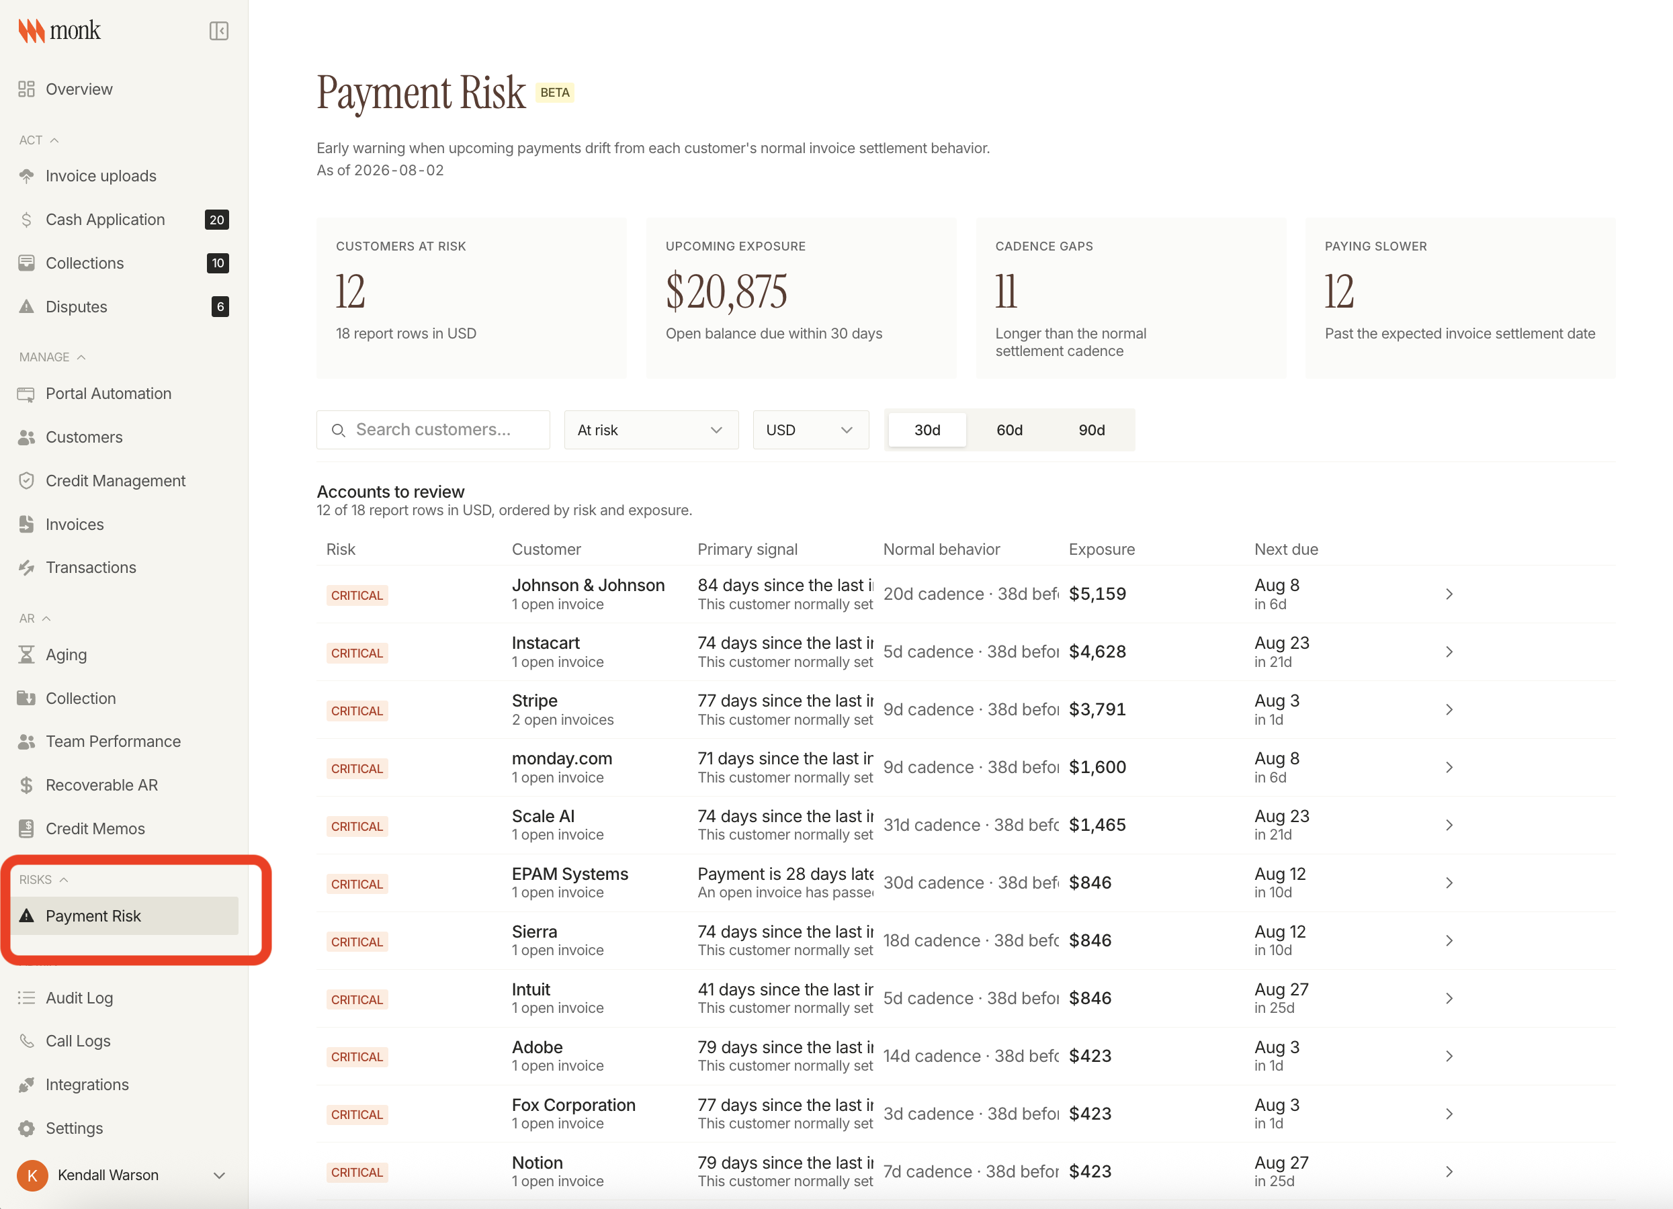Image resolution: width=1673 pixels, height=1209 pixels.
Task: Click the Portal Automation icon
Action: 27,394
